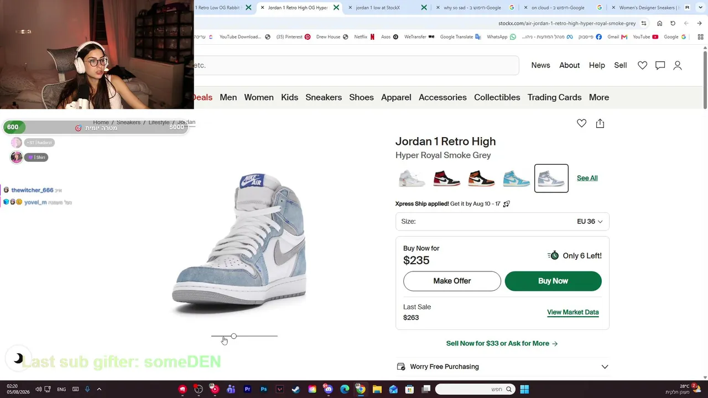Open Photoshop from the taskbar
Screen dimensions: 708x398
point(263,389)
